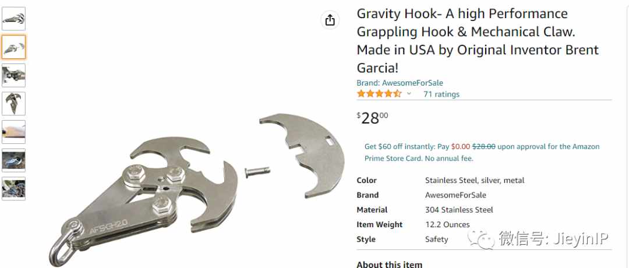Viewport: 629px width, 268px height.
Task: View the fourth thumbnail of upright hook
Action: pos(13,104)
